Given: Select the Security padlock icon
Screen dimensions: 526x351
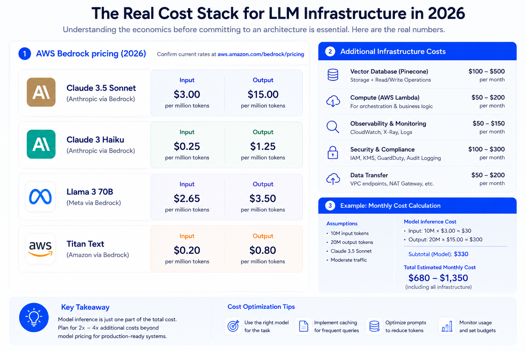Looking at the screenshot, I should point(333,153).
